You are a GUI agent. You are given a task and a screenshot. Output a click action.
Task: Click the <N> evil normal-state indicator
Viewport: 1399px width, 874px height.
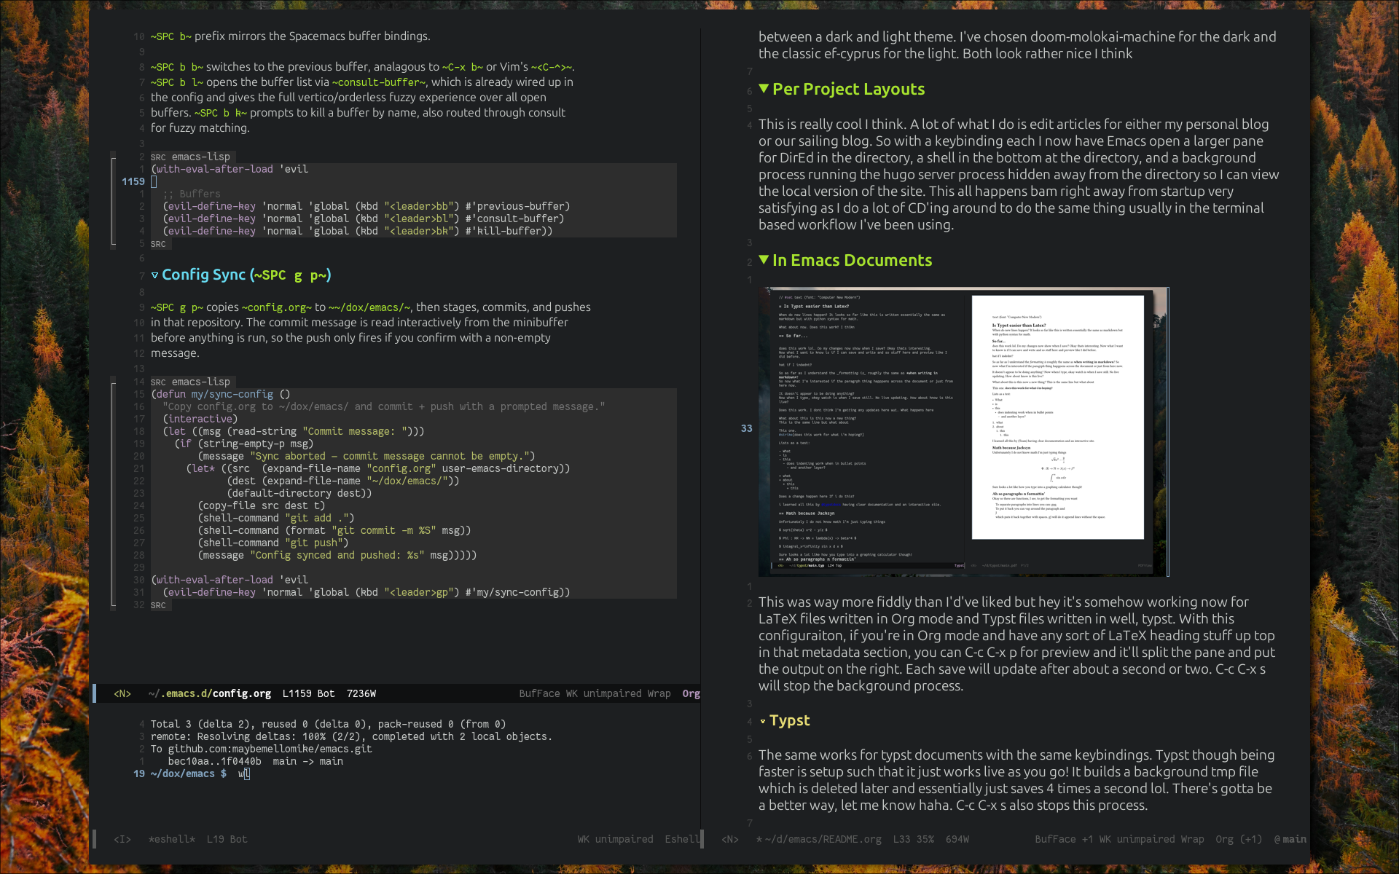(122, 693)
